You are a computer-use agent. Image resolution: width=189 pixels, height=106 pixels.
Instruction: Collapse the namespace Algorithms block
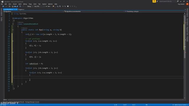click(x=13, y=18)
